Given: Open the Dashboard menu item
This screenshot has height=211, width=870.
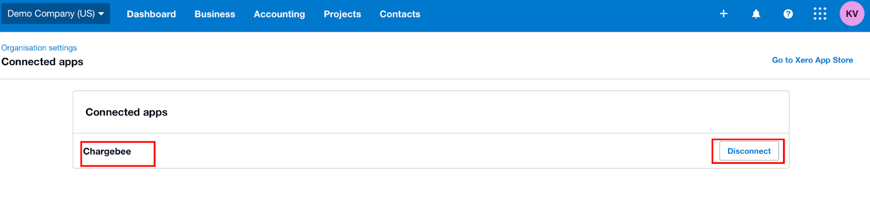Looking at the screenshot, I should pos(151,14).
